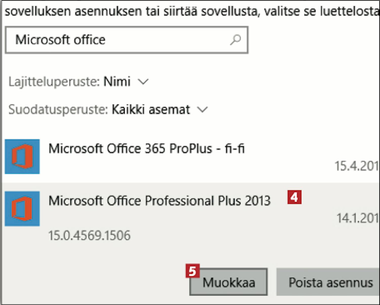This screenshot has height=305, width=380.
Task: Expand the Lajitteluperuste chevron arrow
Action: pos(143,82)
